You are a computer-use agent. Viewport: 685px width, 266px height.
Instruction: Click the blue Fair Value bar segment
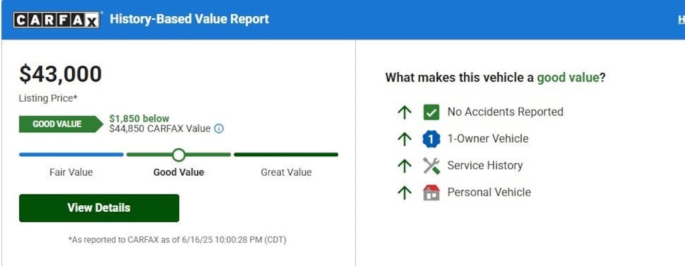pos(71,154)
